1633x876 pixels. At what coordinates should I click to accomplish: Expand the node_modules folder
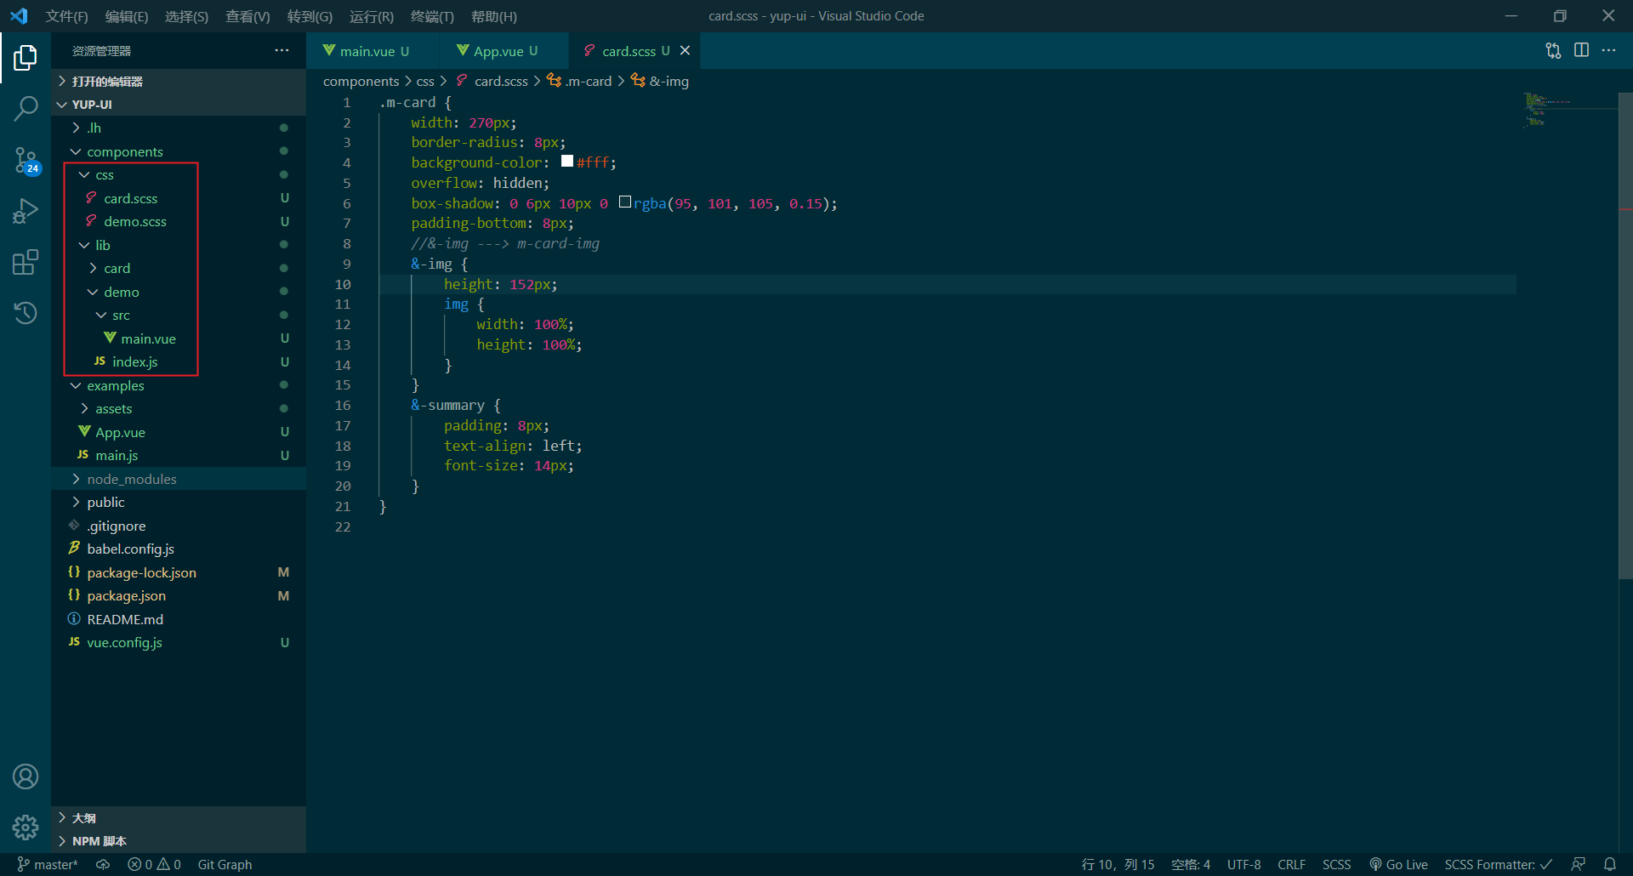pos(179,479)
